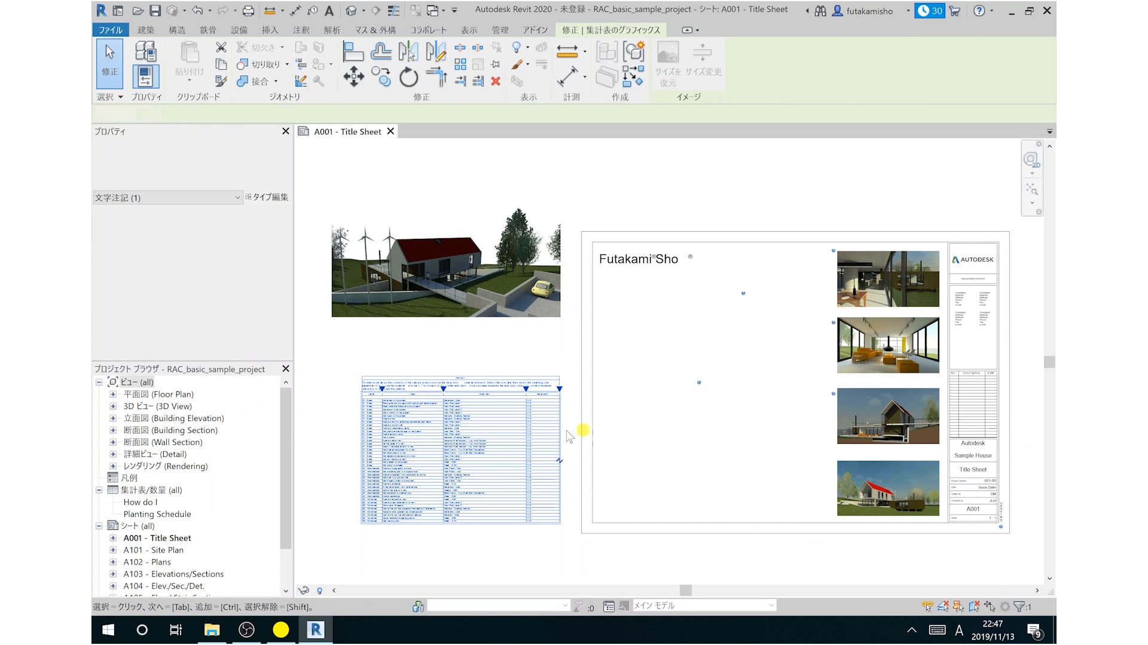The width and height of the screenshot is (1148, 645).
Task: Click the Trim/Extend to Corner icon
Action: 437,77
